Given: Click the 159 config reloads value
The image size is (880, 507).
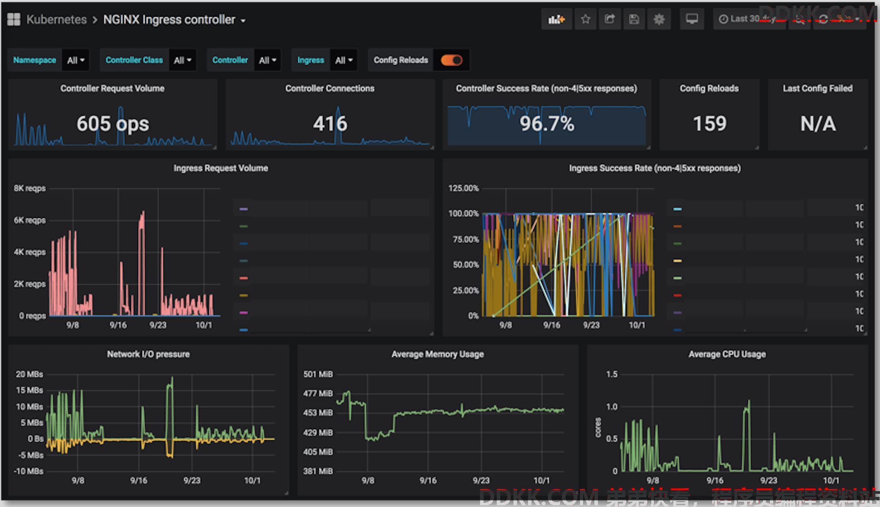Looking at the screenshot, I should click(710, 124).
